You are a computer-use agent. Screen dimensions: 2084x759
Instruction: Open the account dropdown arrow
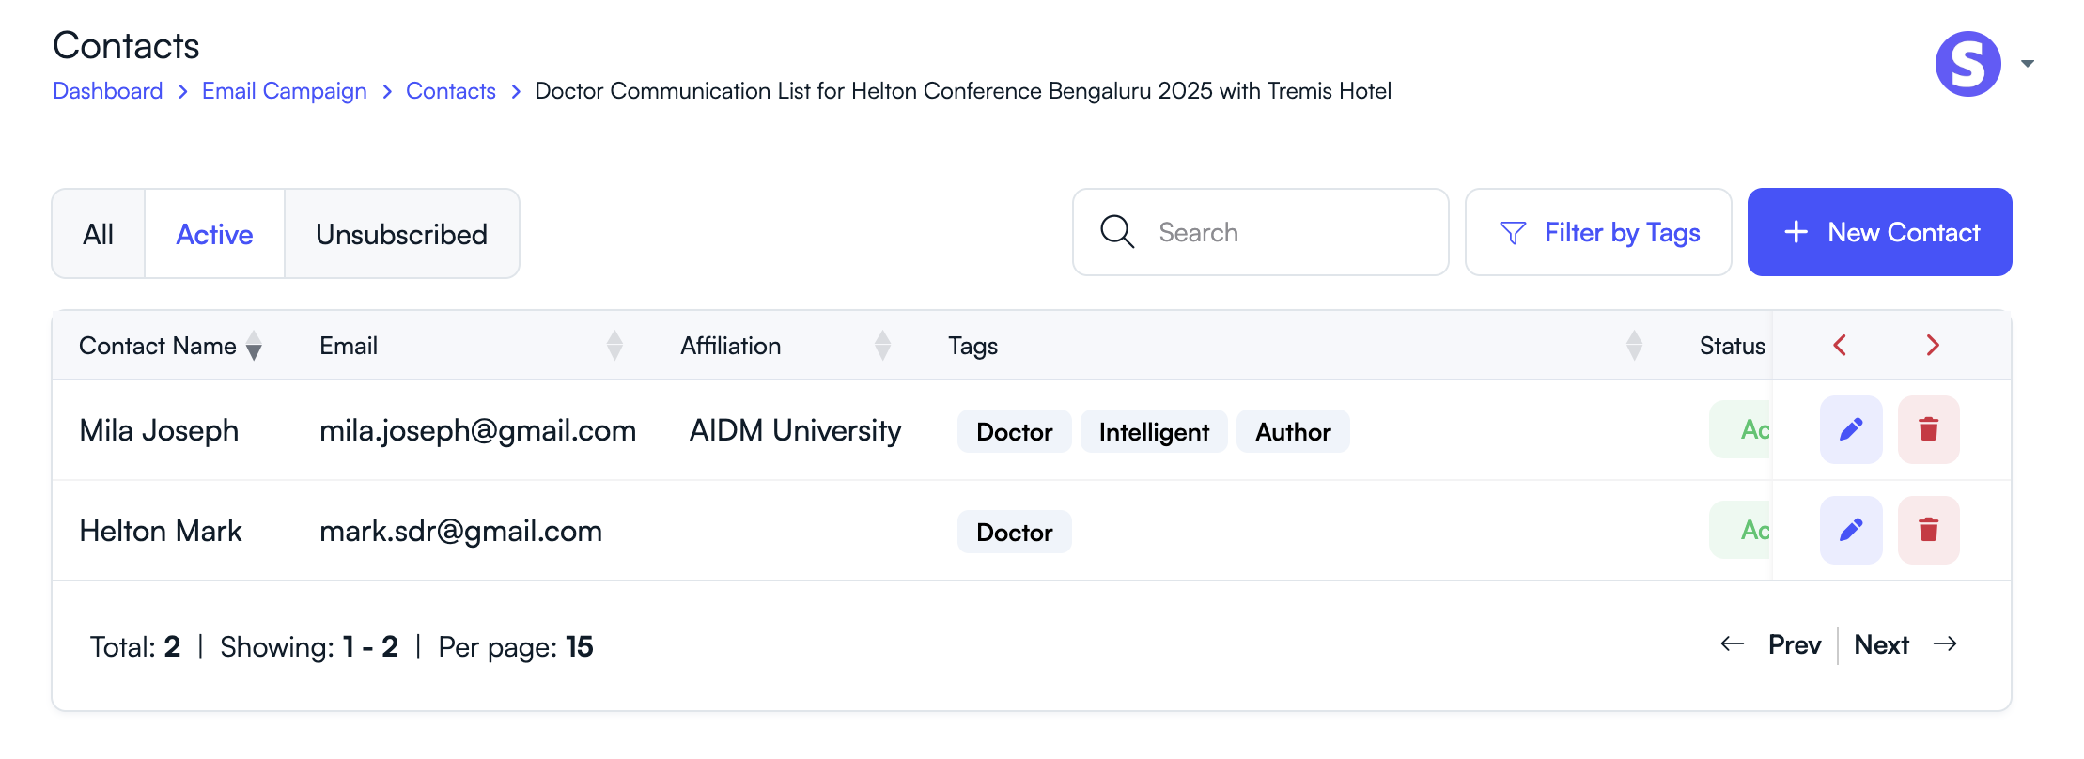pyautogui.click(x=2028, y=64)
